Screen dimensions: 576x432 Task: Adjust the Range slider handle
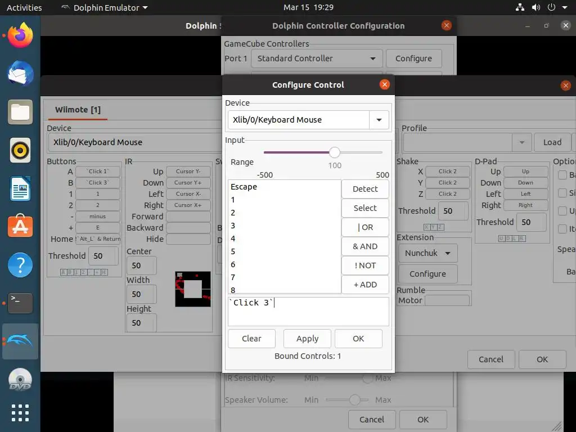(x=334, y=152)
